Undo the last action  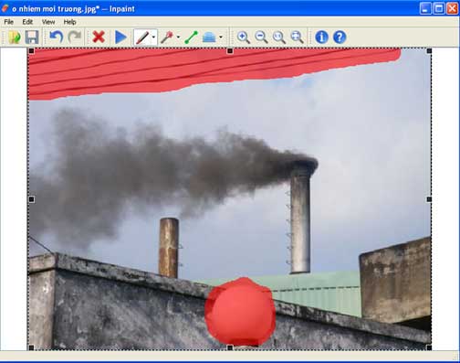click(x=57, y=37)
